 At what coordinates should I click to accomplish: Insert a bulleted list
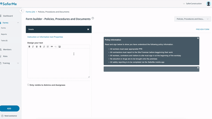pos(48,47)
